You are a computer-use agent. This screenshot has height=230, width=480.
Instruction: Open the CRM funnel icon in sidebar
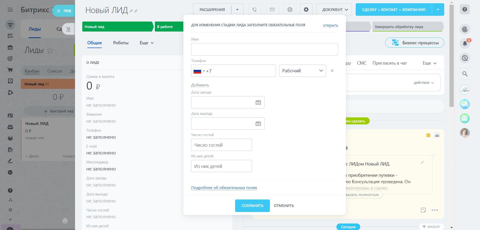(10, 25)
